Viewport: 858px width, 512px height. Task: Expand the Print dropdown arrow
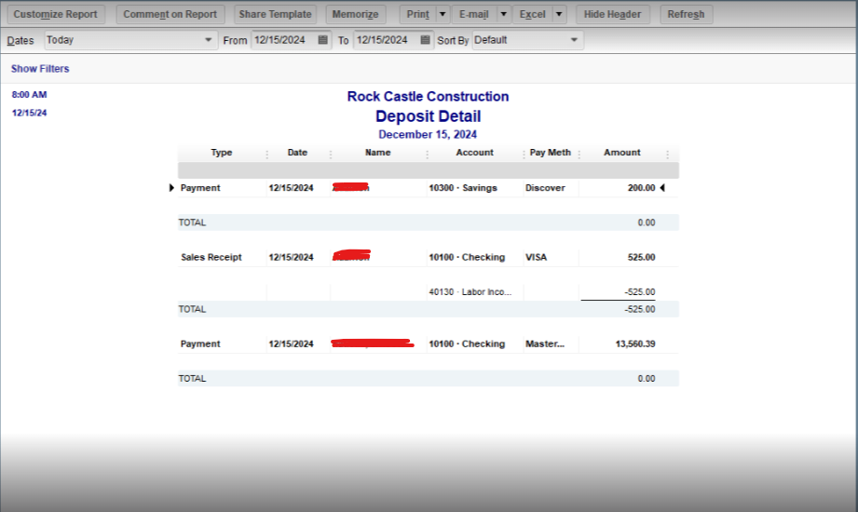(x=443, y=15)
